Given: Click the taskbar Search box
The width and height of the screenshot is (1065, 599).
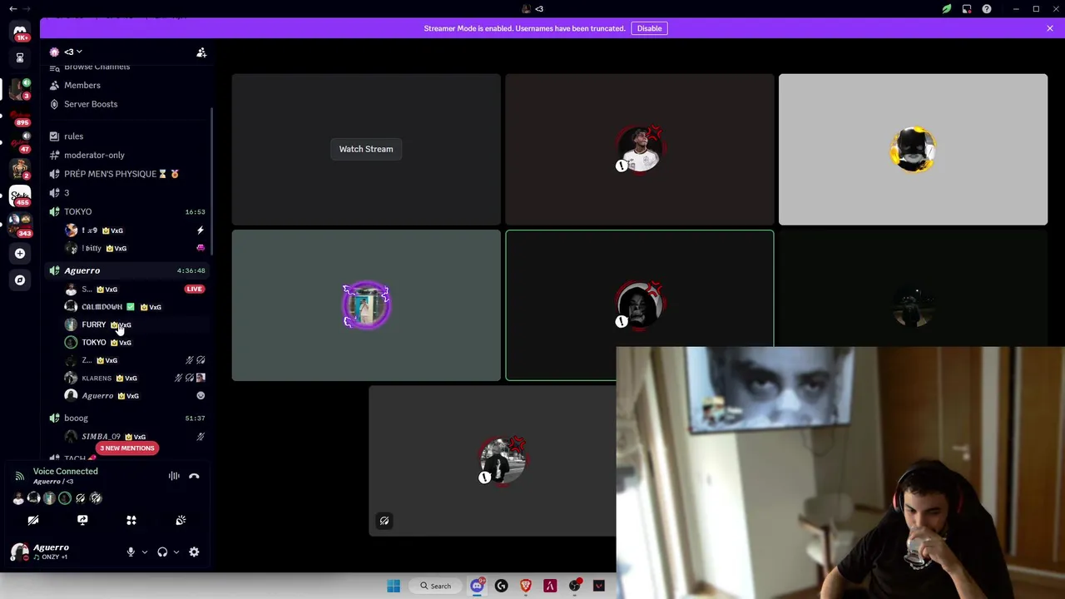Looking at the screenshot, I should [436, 586].
